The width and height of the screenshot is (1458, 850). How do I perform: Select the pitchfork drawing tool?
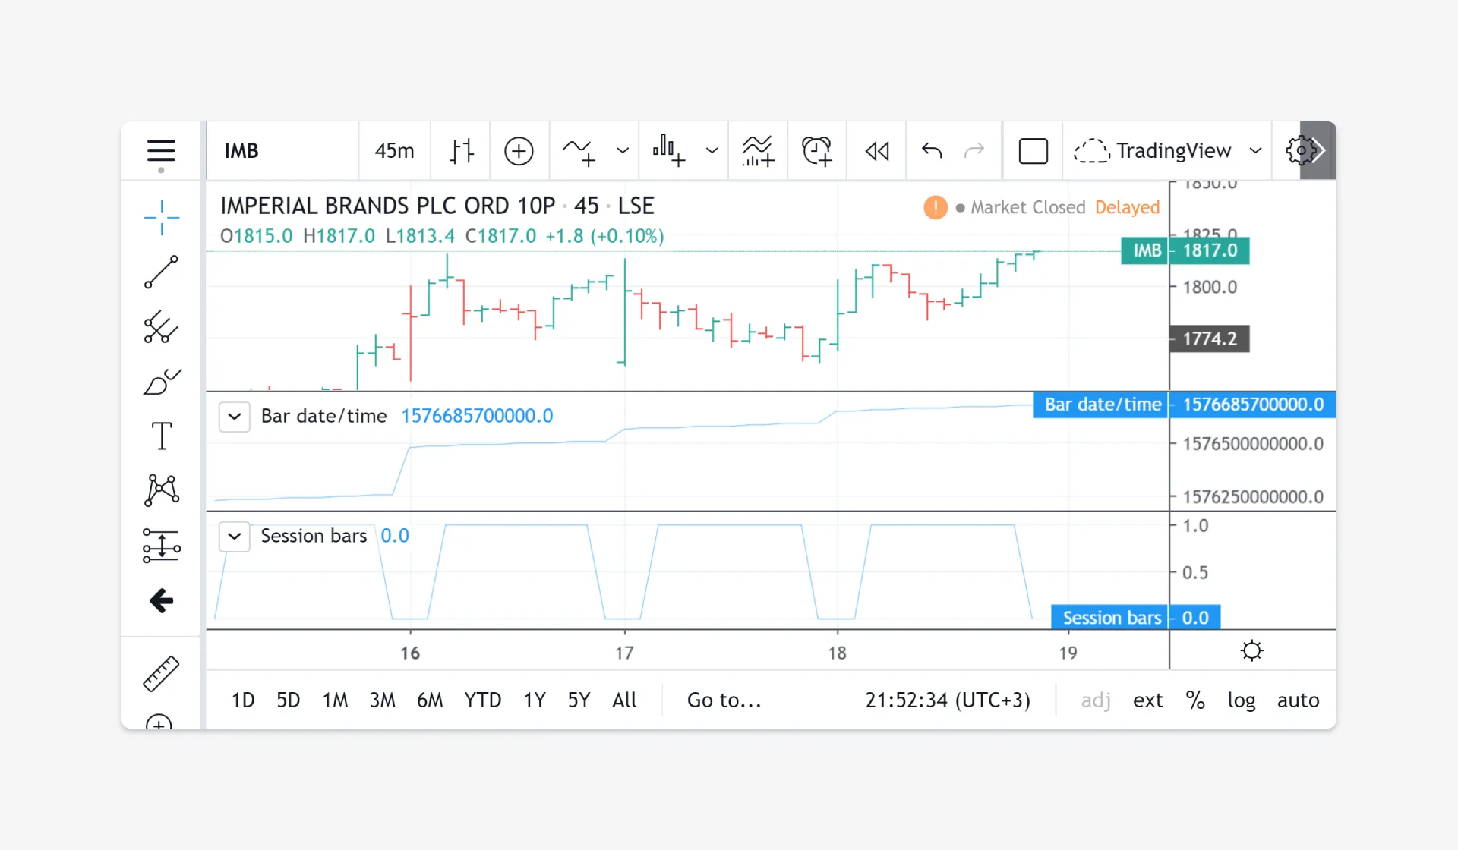(161, 327)
